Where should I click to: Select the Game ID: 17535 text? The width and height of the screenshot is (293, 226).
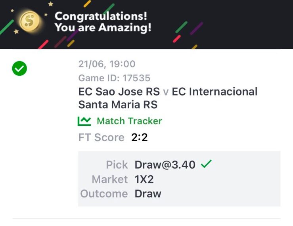point(114,78)
